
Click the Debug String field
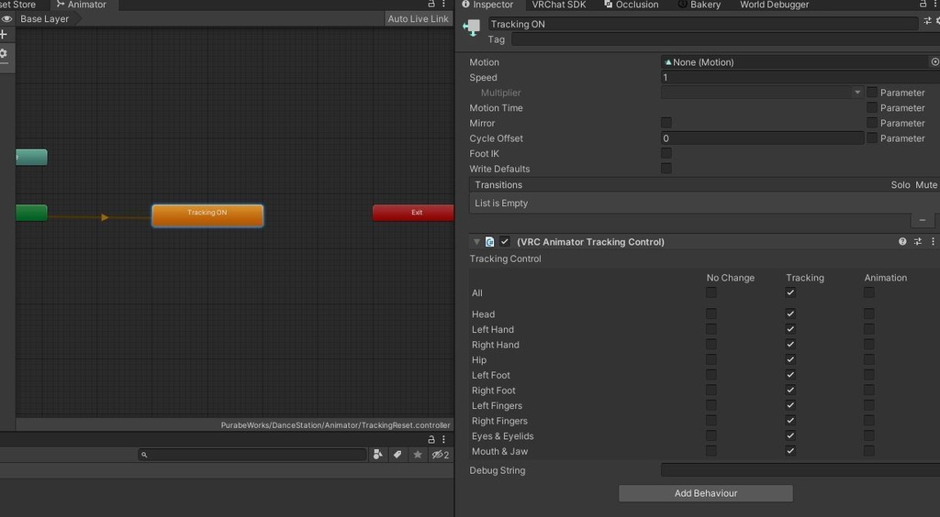[800, 470]
